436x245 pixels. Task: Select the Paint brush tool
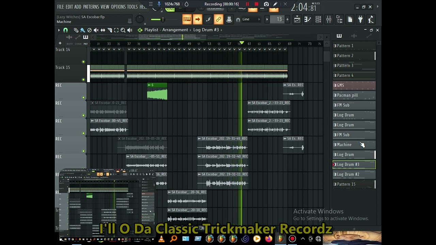click(82, 30)
